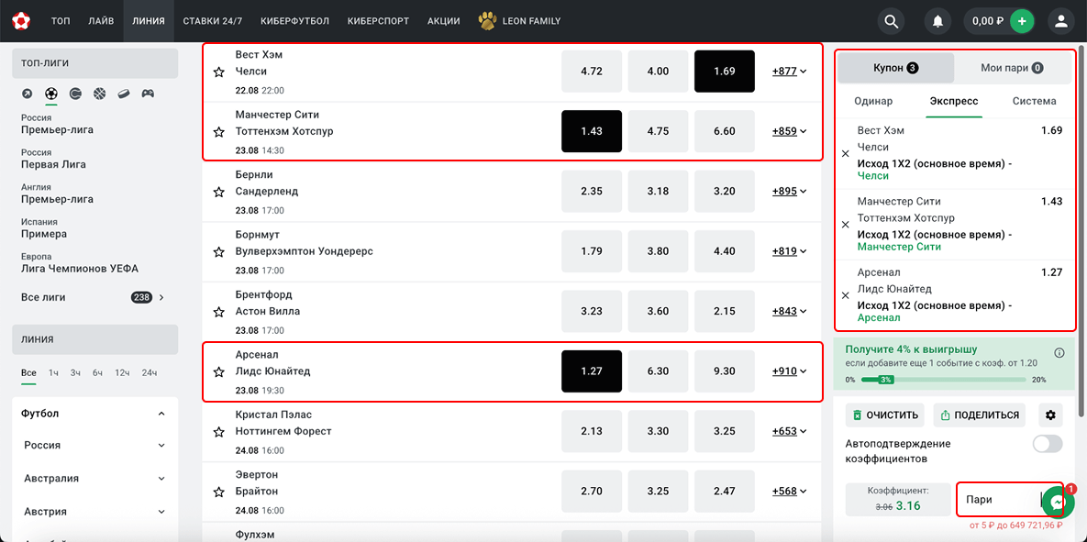
Task: Favorite the Арсенал – Лидс Юнайтед match star
Action: [219, 372]
